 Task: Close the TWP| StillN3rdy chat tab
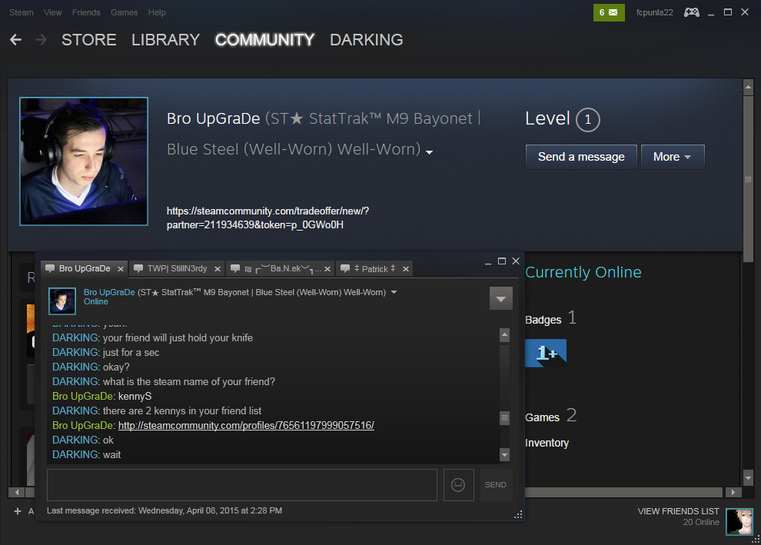coord(218,269)
